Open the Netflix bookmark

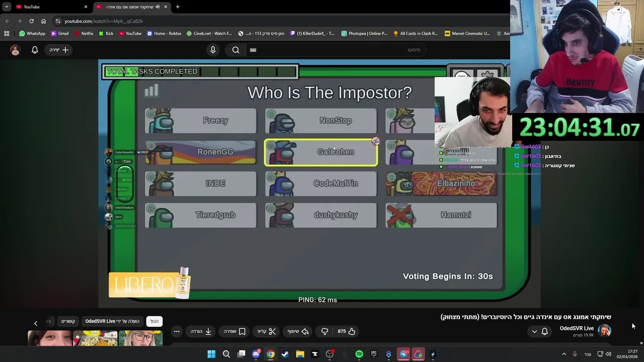(x=83, y=33)
